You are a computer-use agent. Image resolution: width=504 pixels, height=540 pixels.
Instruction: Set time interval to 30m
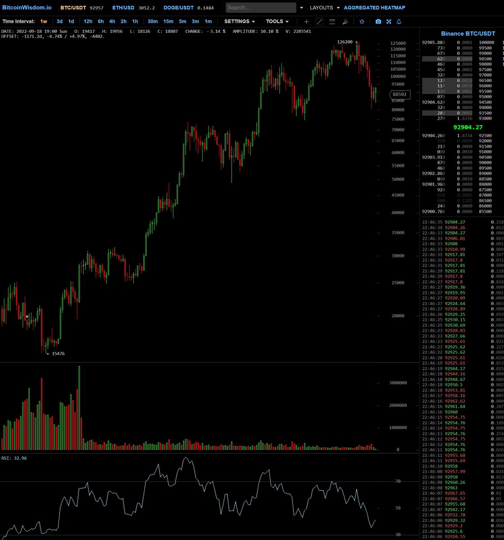point(153,21)
